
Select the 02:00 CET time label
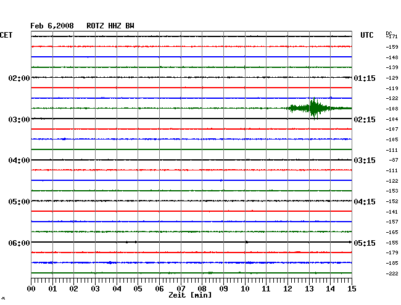click(x=19, y=78)
